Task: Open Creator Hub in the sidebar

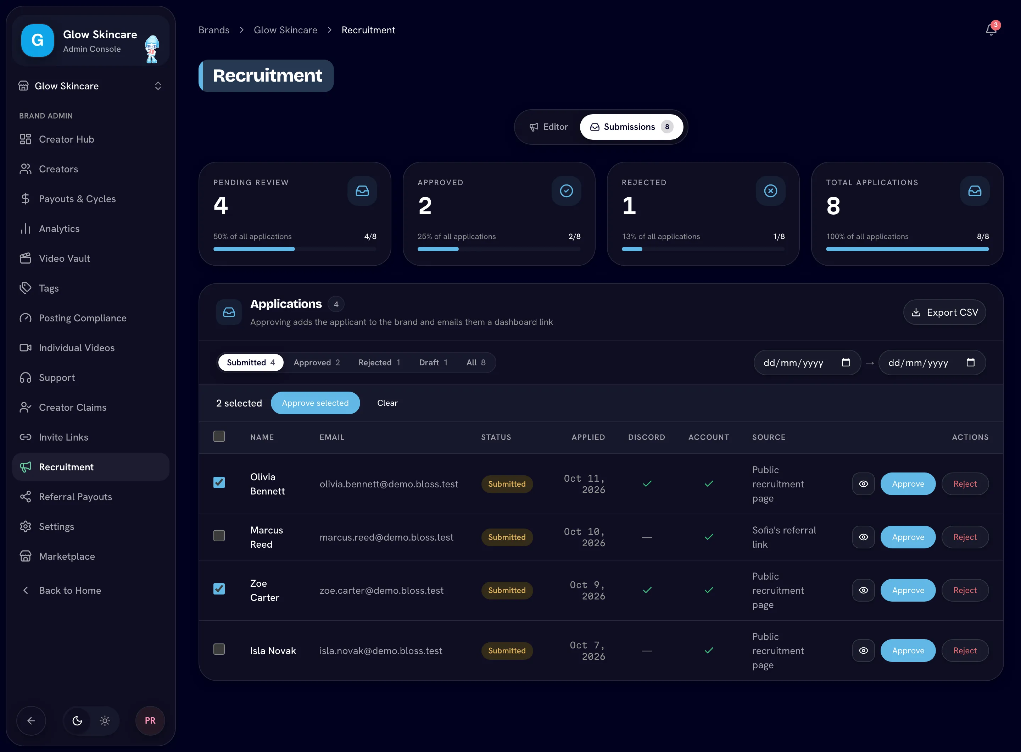Action: [90, 139]
